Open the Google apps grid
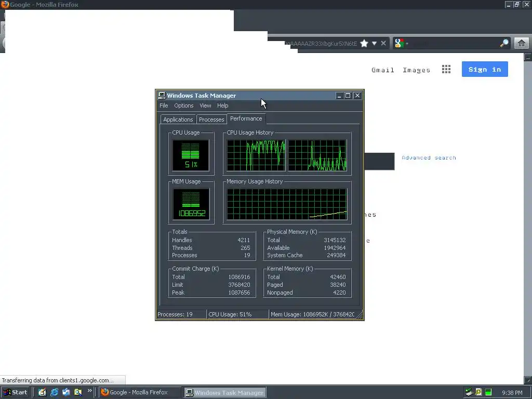The height and width of the screenshot is (399, 532). click(x=446, y=69)
